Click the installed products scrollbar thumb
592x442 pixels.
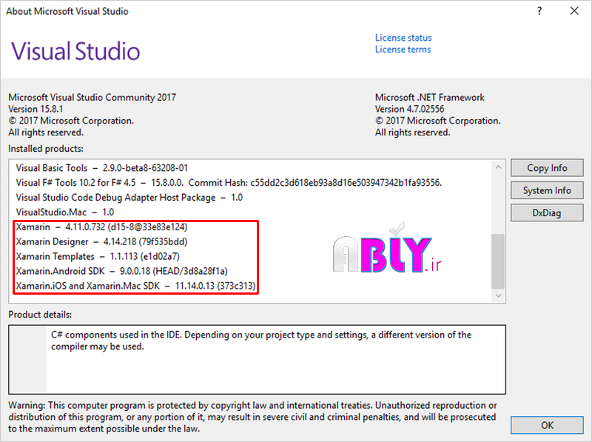pos(498,261)
